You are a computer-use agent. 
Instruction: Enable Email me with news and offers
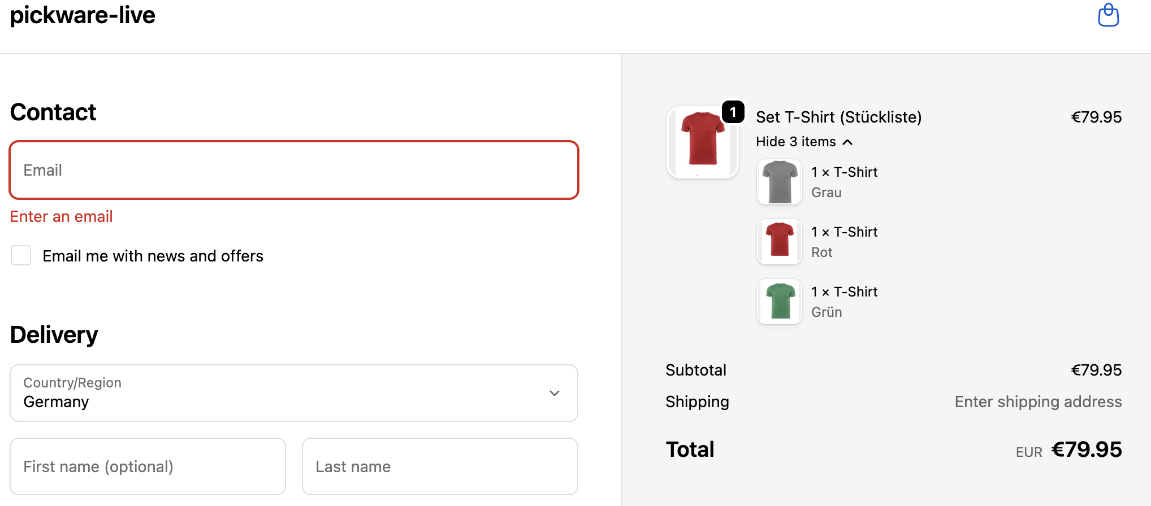tap(21, 255)
